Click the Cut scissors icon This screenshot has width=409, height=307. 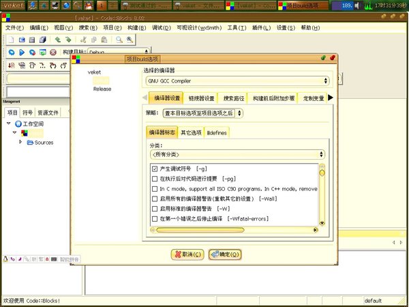[x=84, y=40]
